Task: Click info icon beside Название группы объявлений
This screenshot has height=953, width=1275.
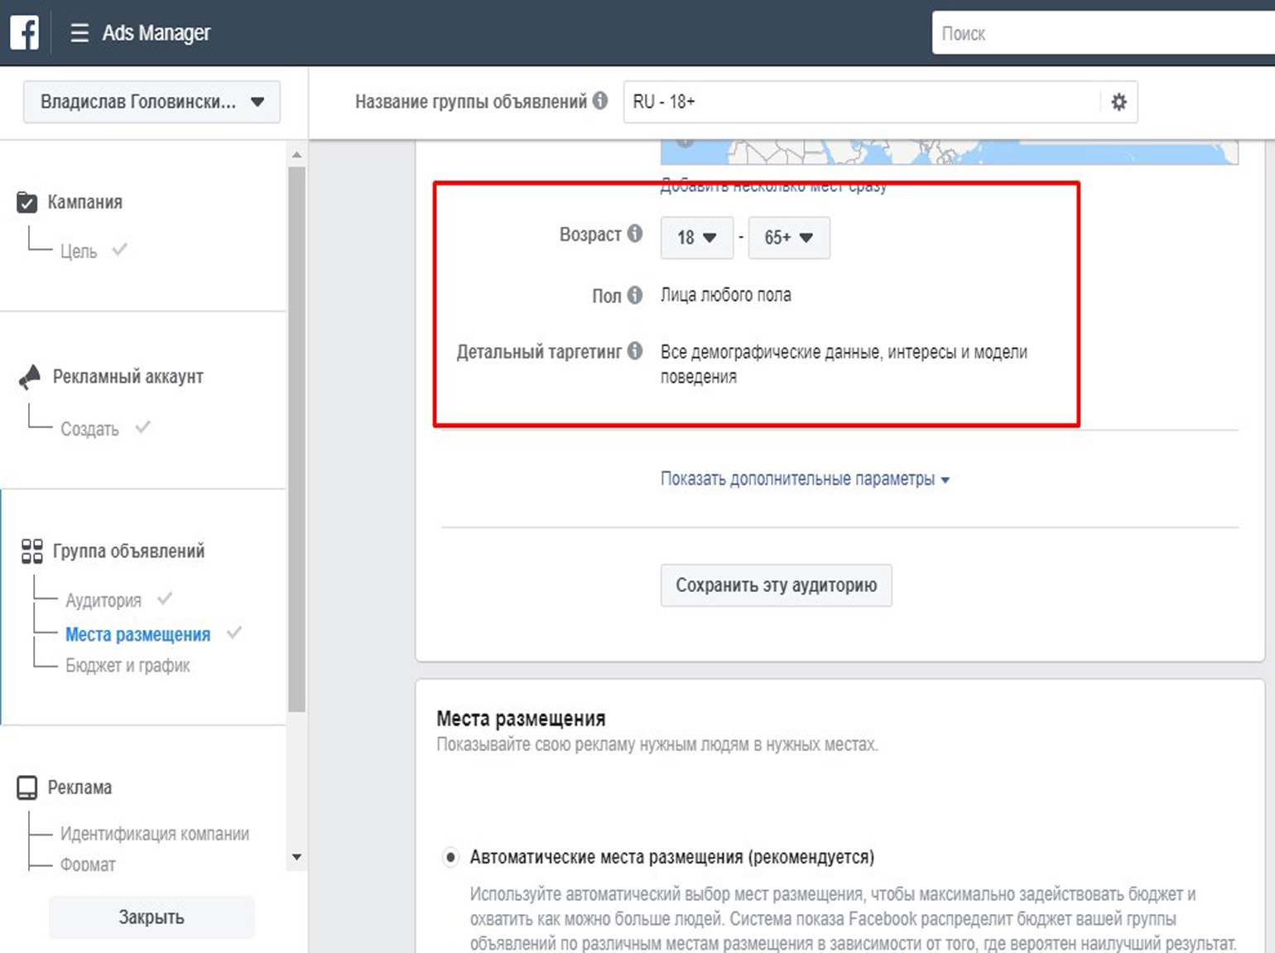Action: click(600, 101)
